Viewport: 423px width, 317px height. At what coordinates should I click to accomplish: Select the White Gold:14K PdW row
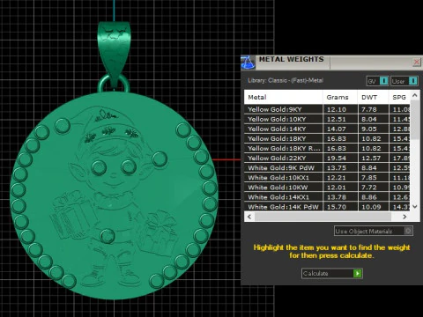(x=327, y=207)
